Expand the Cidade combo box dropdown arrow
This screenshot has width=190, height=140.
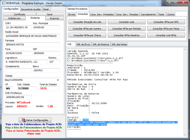coord(58,80)
